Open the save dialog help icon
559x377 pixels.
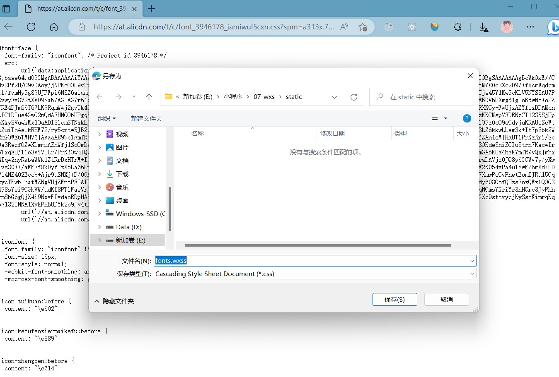467,118
